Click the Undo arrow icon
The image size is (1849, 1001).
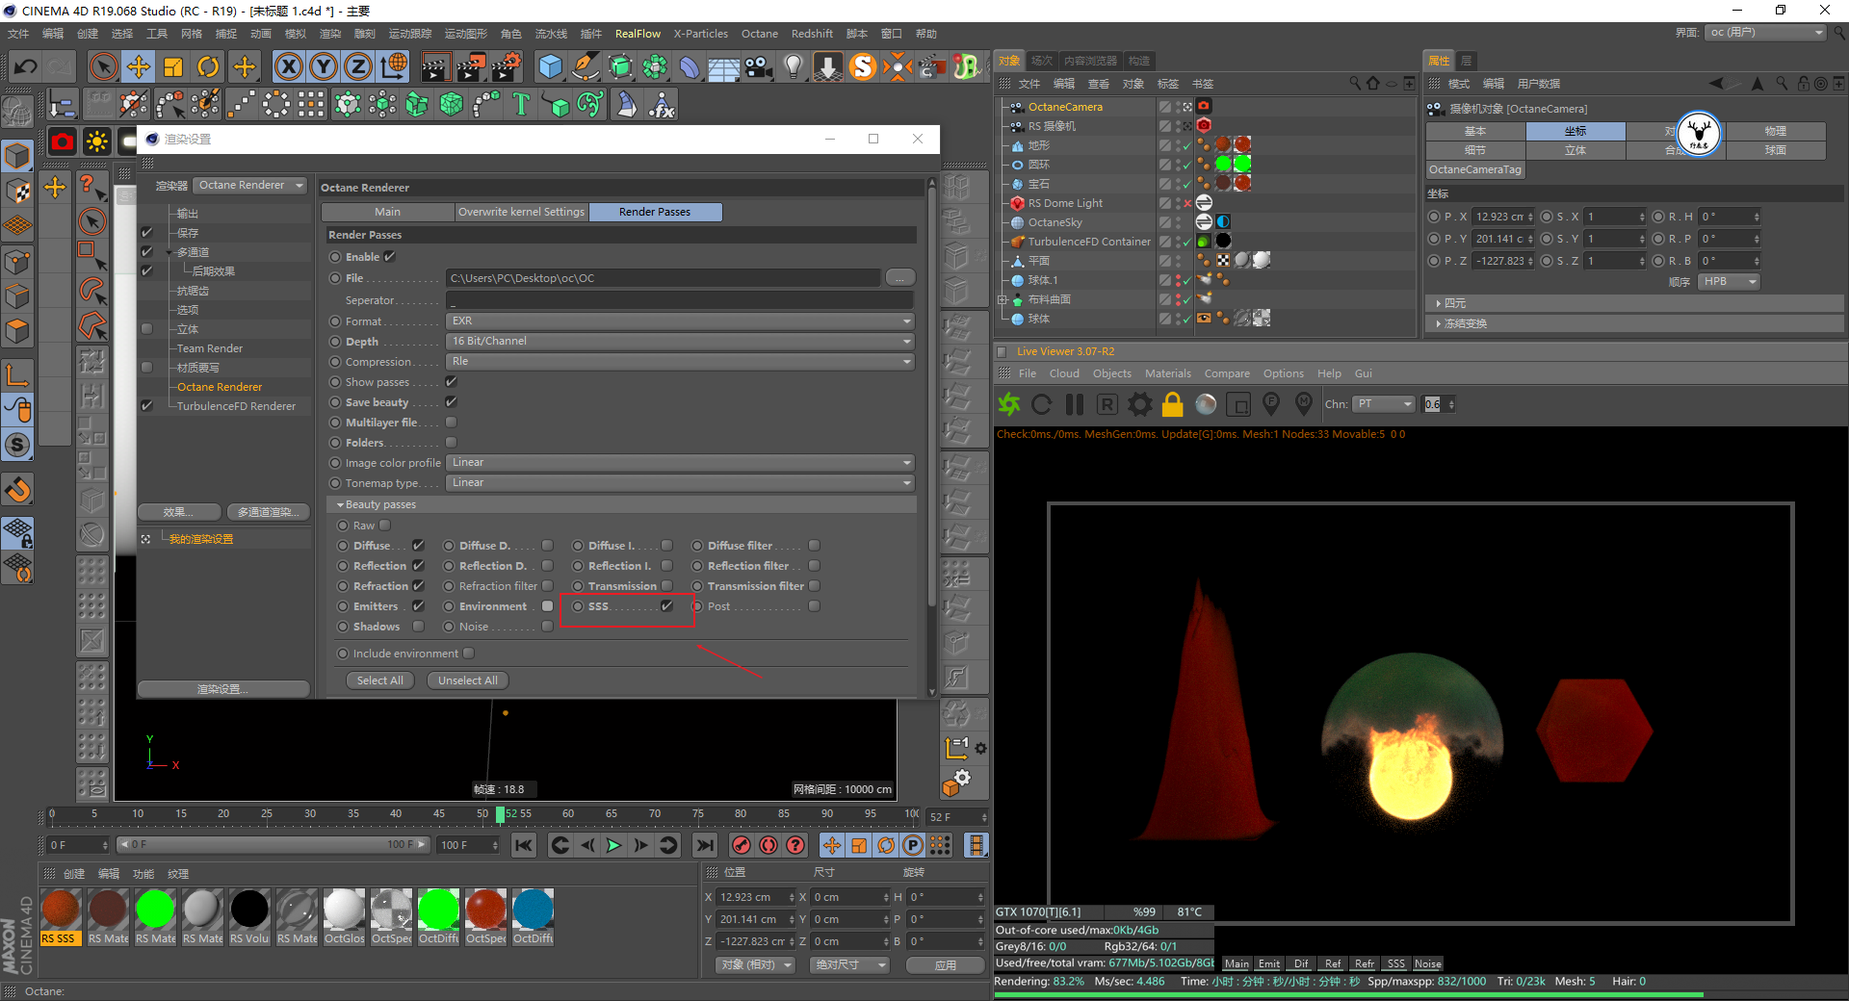26,66
